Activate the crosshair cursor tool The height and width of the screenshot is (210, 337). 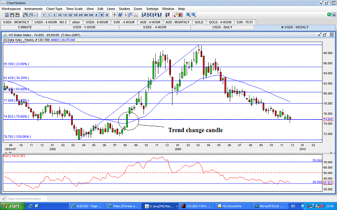[x=114, y=15]
